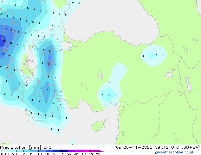This screenshot has width=201, height=155.
Task: Click the legend label '25'
Action: click(62, 154)
